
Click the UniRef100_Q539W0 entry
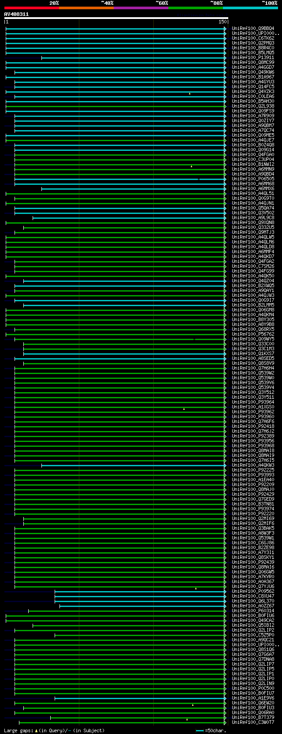pos(253,378)
